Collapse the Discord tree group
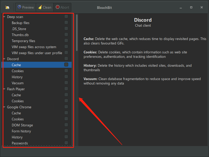 (x=4, y=59)
